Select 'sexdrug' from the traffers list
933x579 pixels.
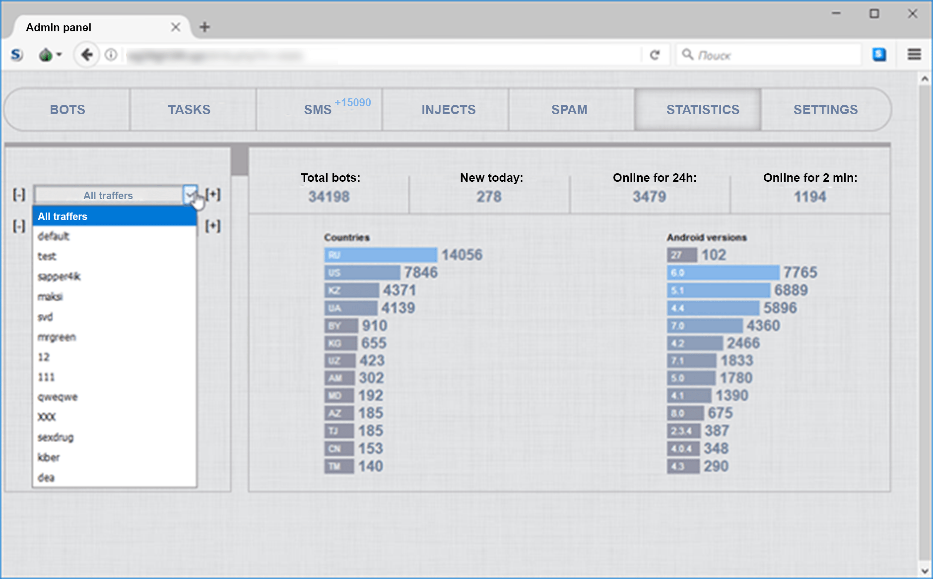pyautogui.click(x=56, y=437)
